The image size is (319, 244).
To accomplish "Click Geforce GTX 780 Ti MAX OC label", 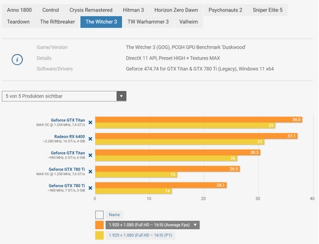I will click(x=67, y=169).
